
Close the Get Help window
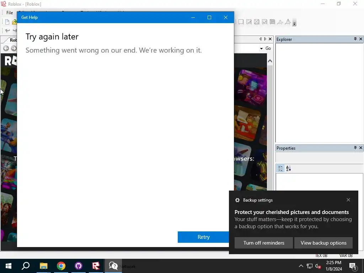tap(226, 17)
